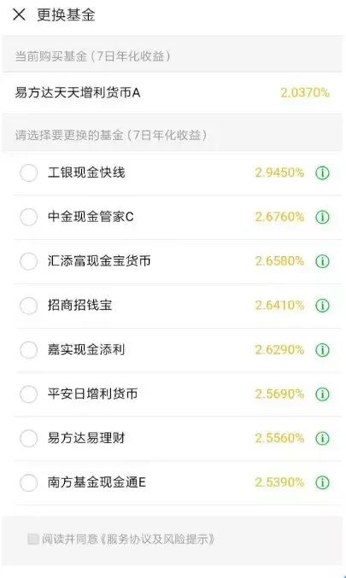The image size is (346, 578).
Task: Select radio button for 汇添富现金宝货币
Action: click(28, 261)
